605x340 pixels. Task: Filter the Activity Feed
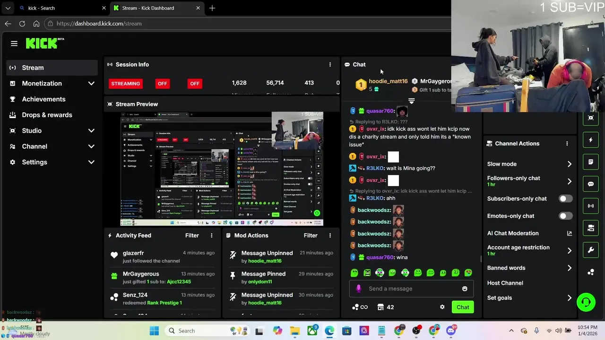click(192, 236)
